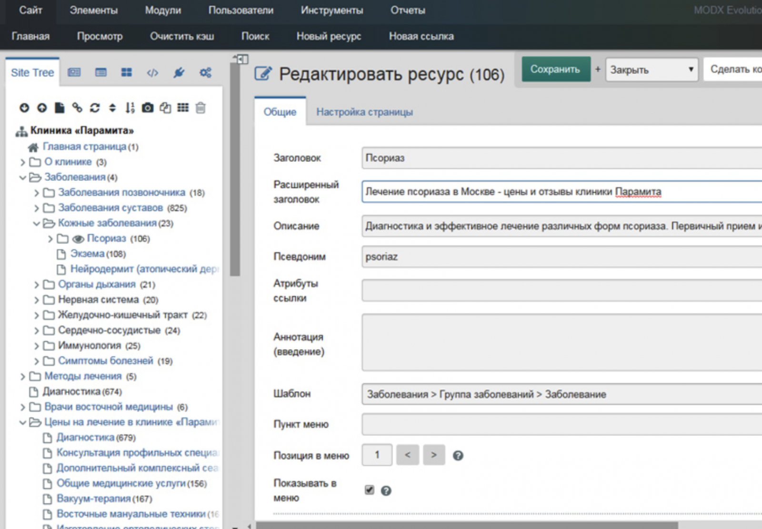The image size is (762, 529).
Task: Refresh the site tree
Action: point(95,108)
